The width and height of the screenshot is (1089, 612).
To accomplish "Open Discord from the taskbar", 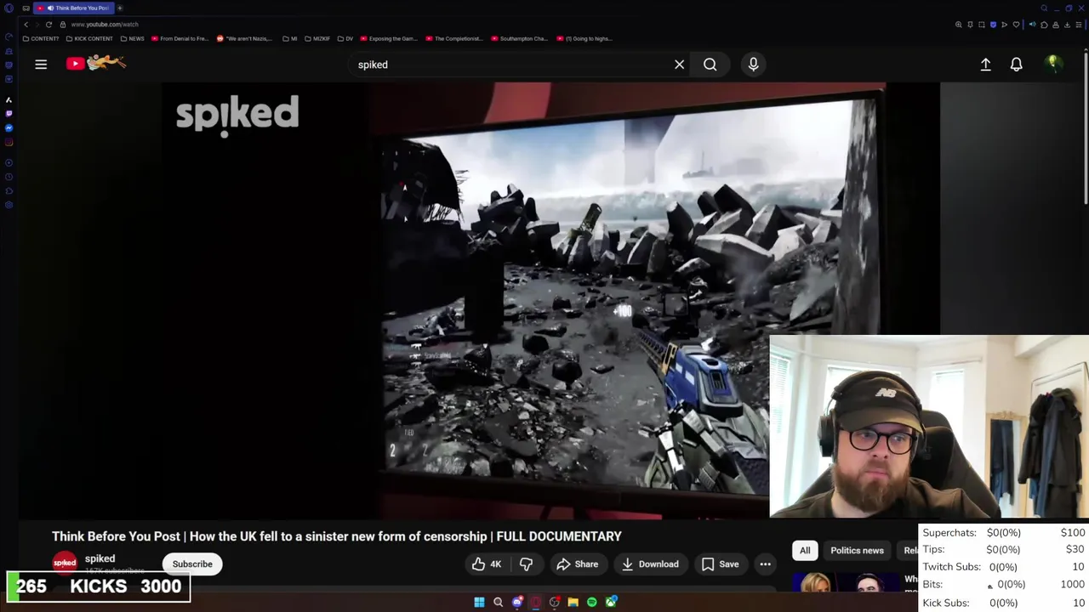I will [x=517, y=602].
